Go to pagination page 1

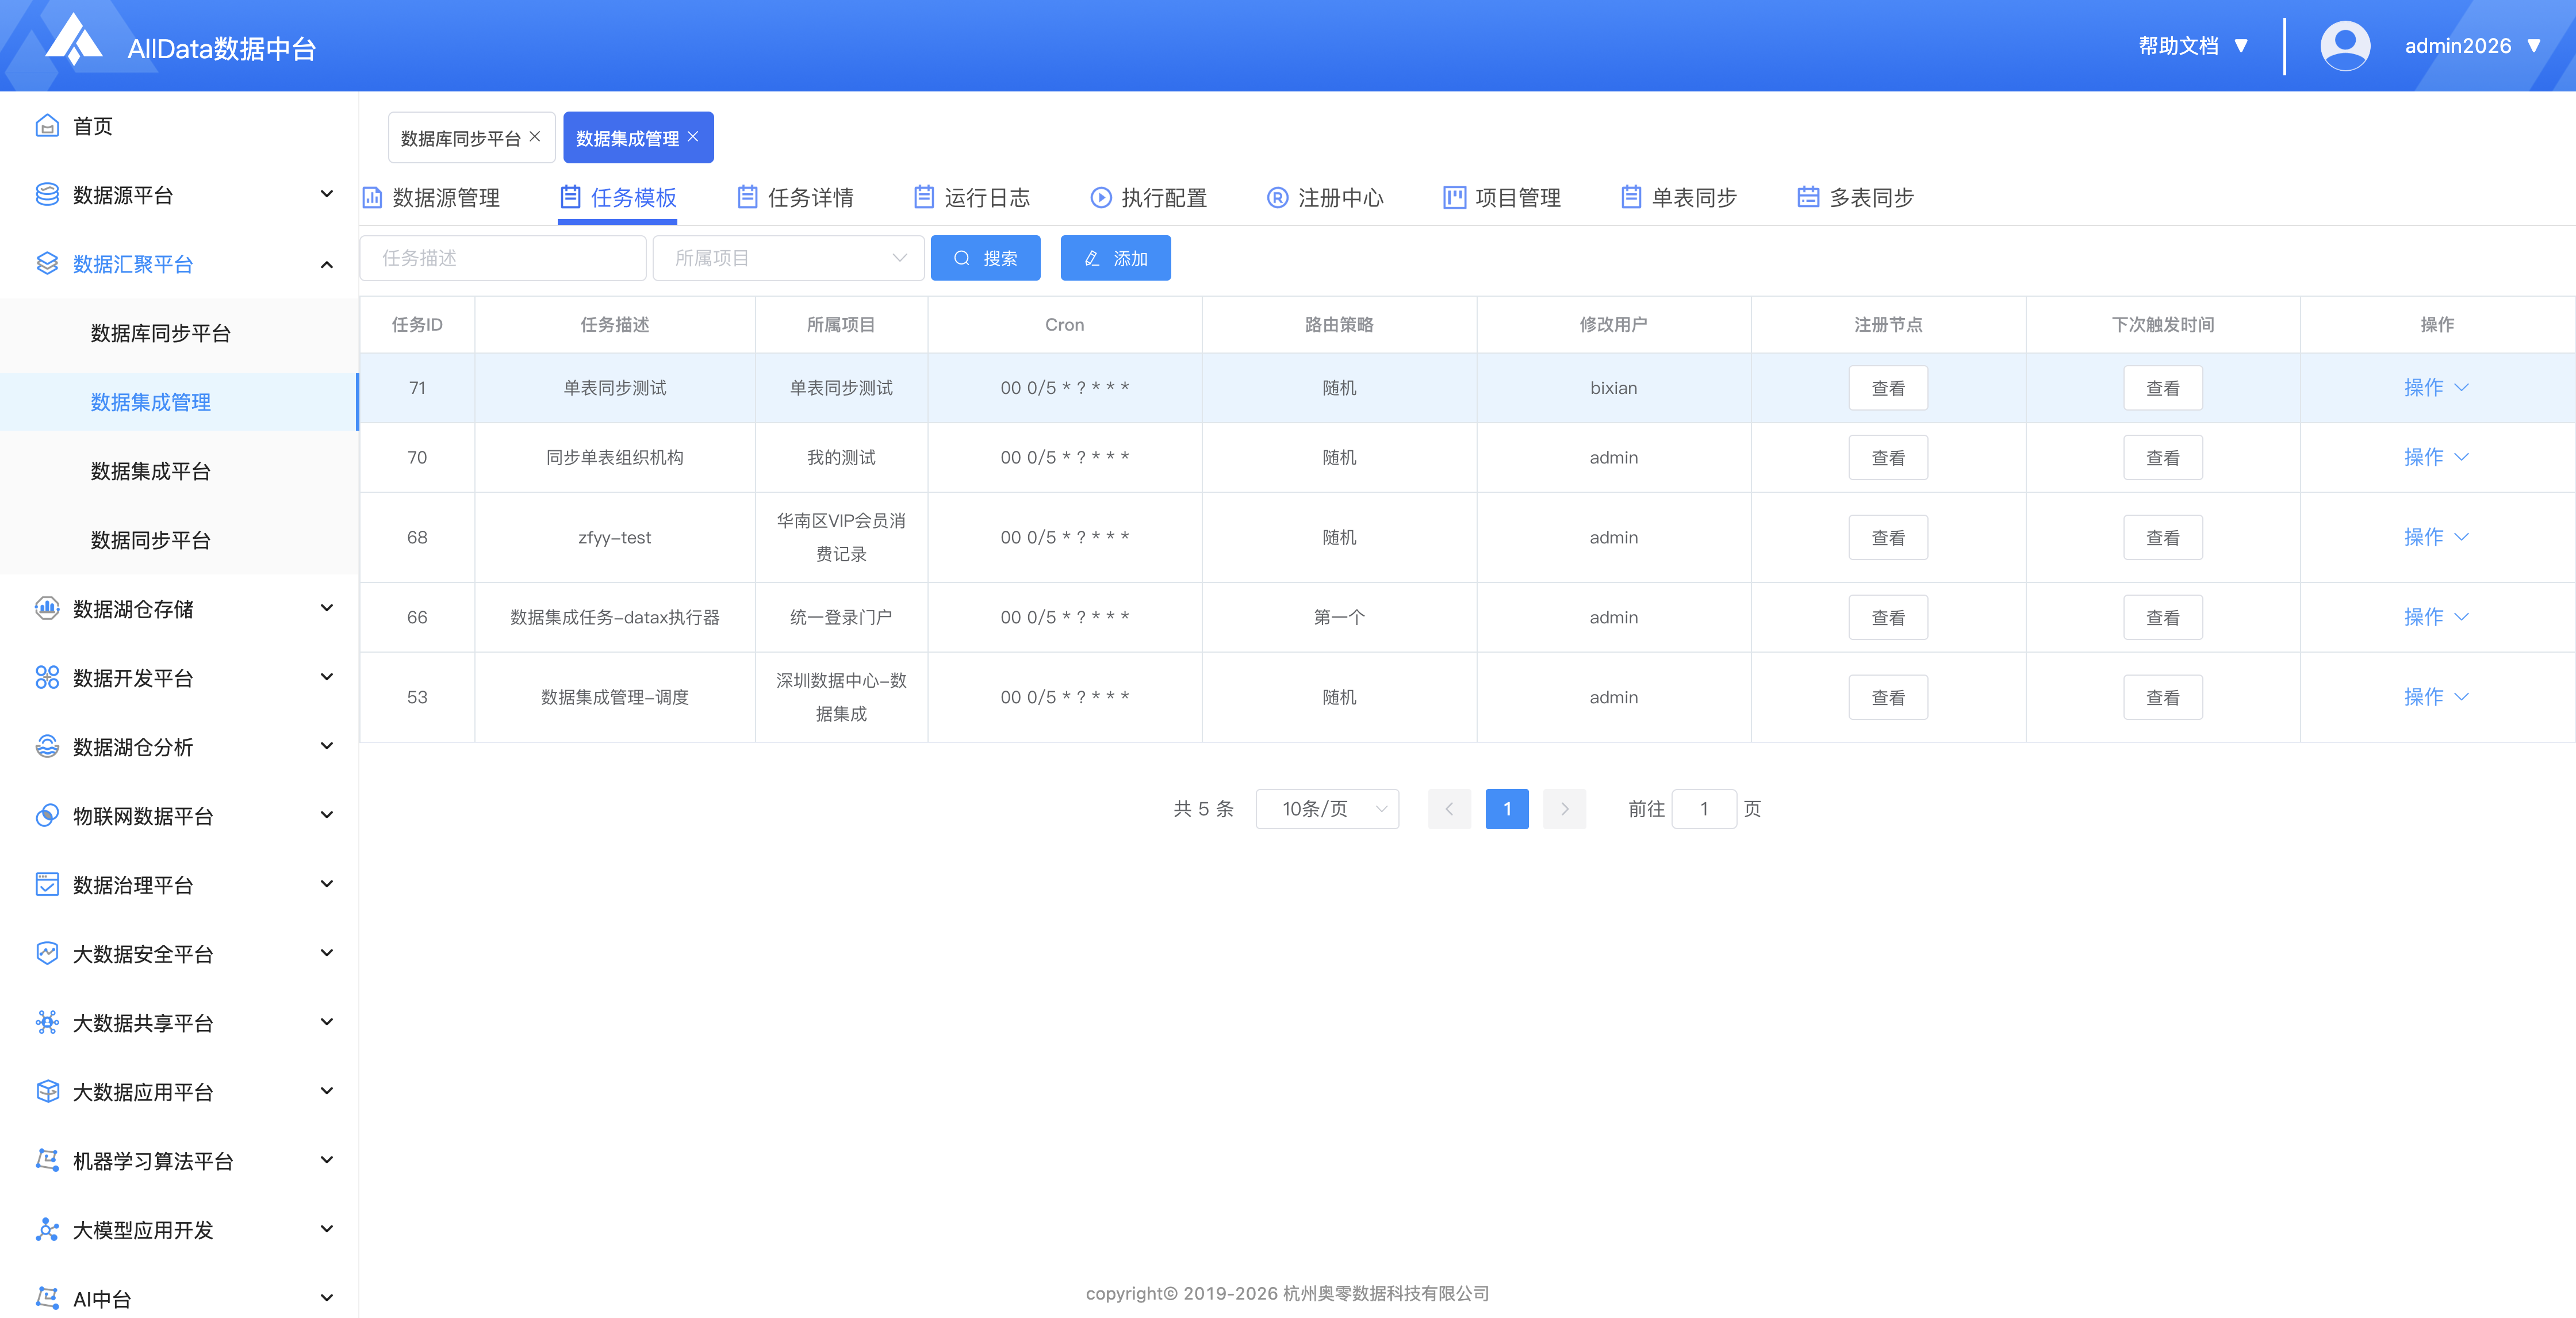click(1507, 809)
